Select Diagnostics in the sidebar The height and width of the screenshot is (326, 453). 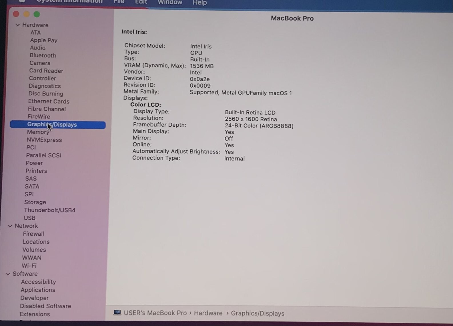(x=45, y=86)
